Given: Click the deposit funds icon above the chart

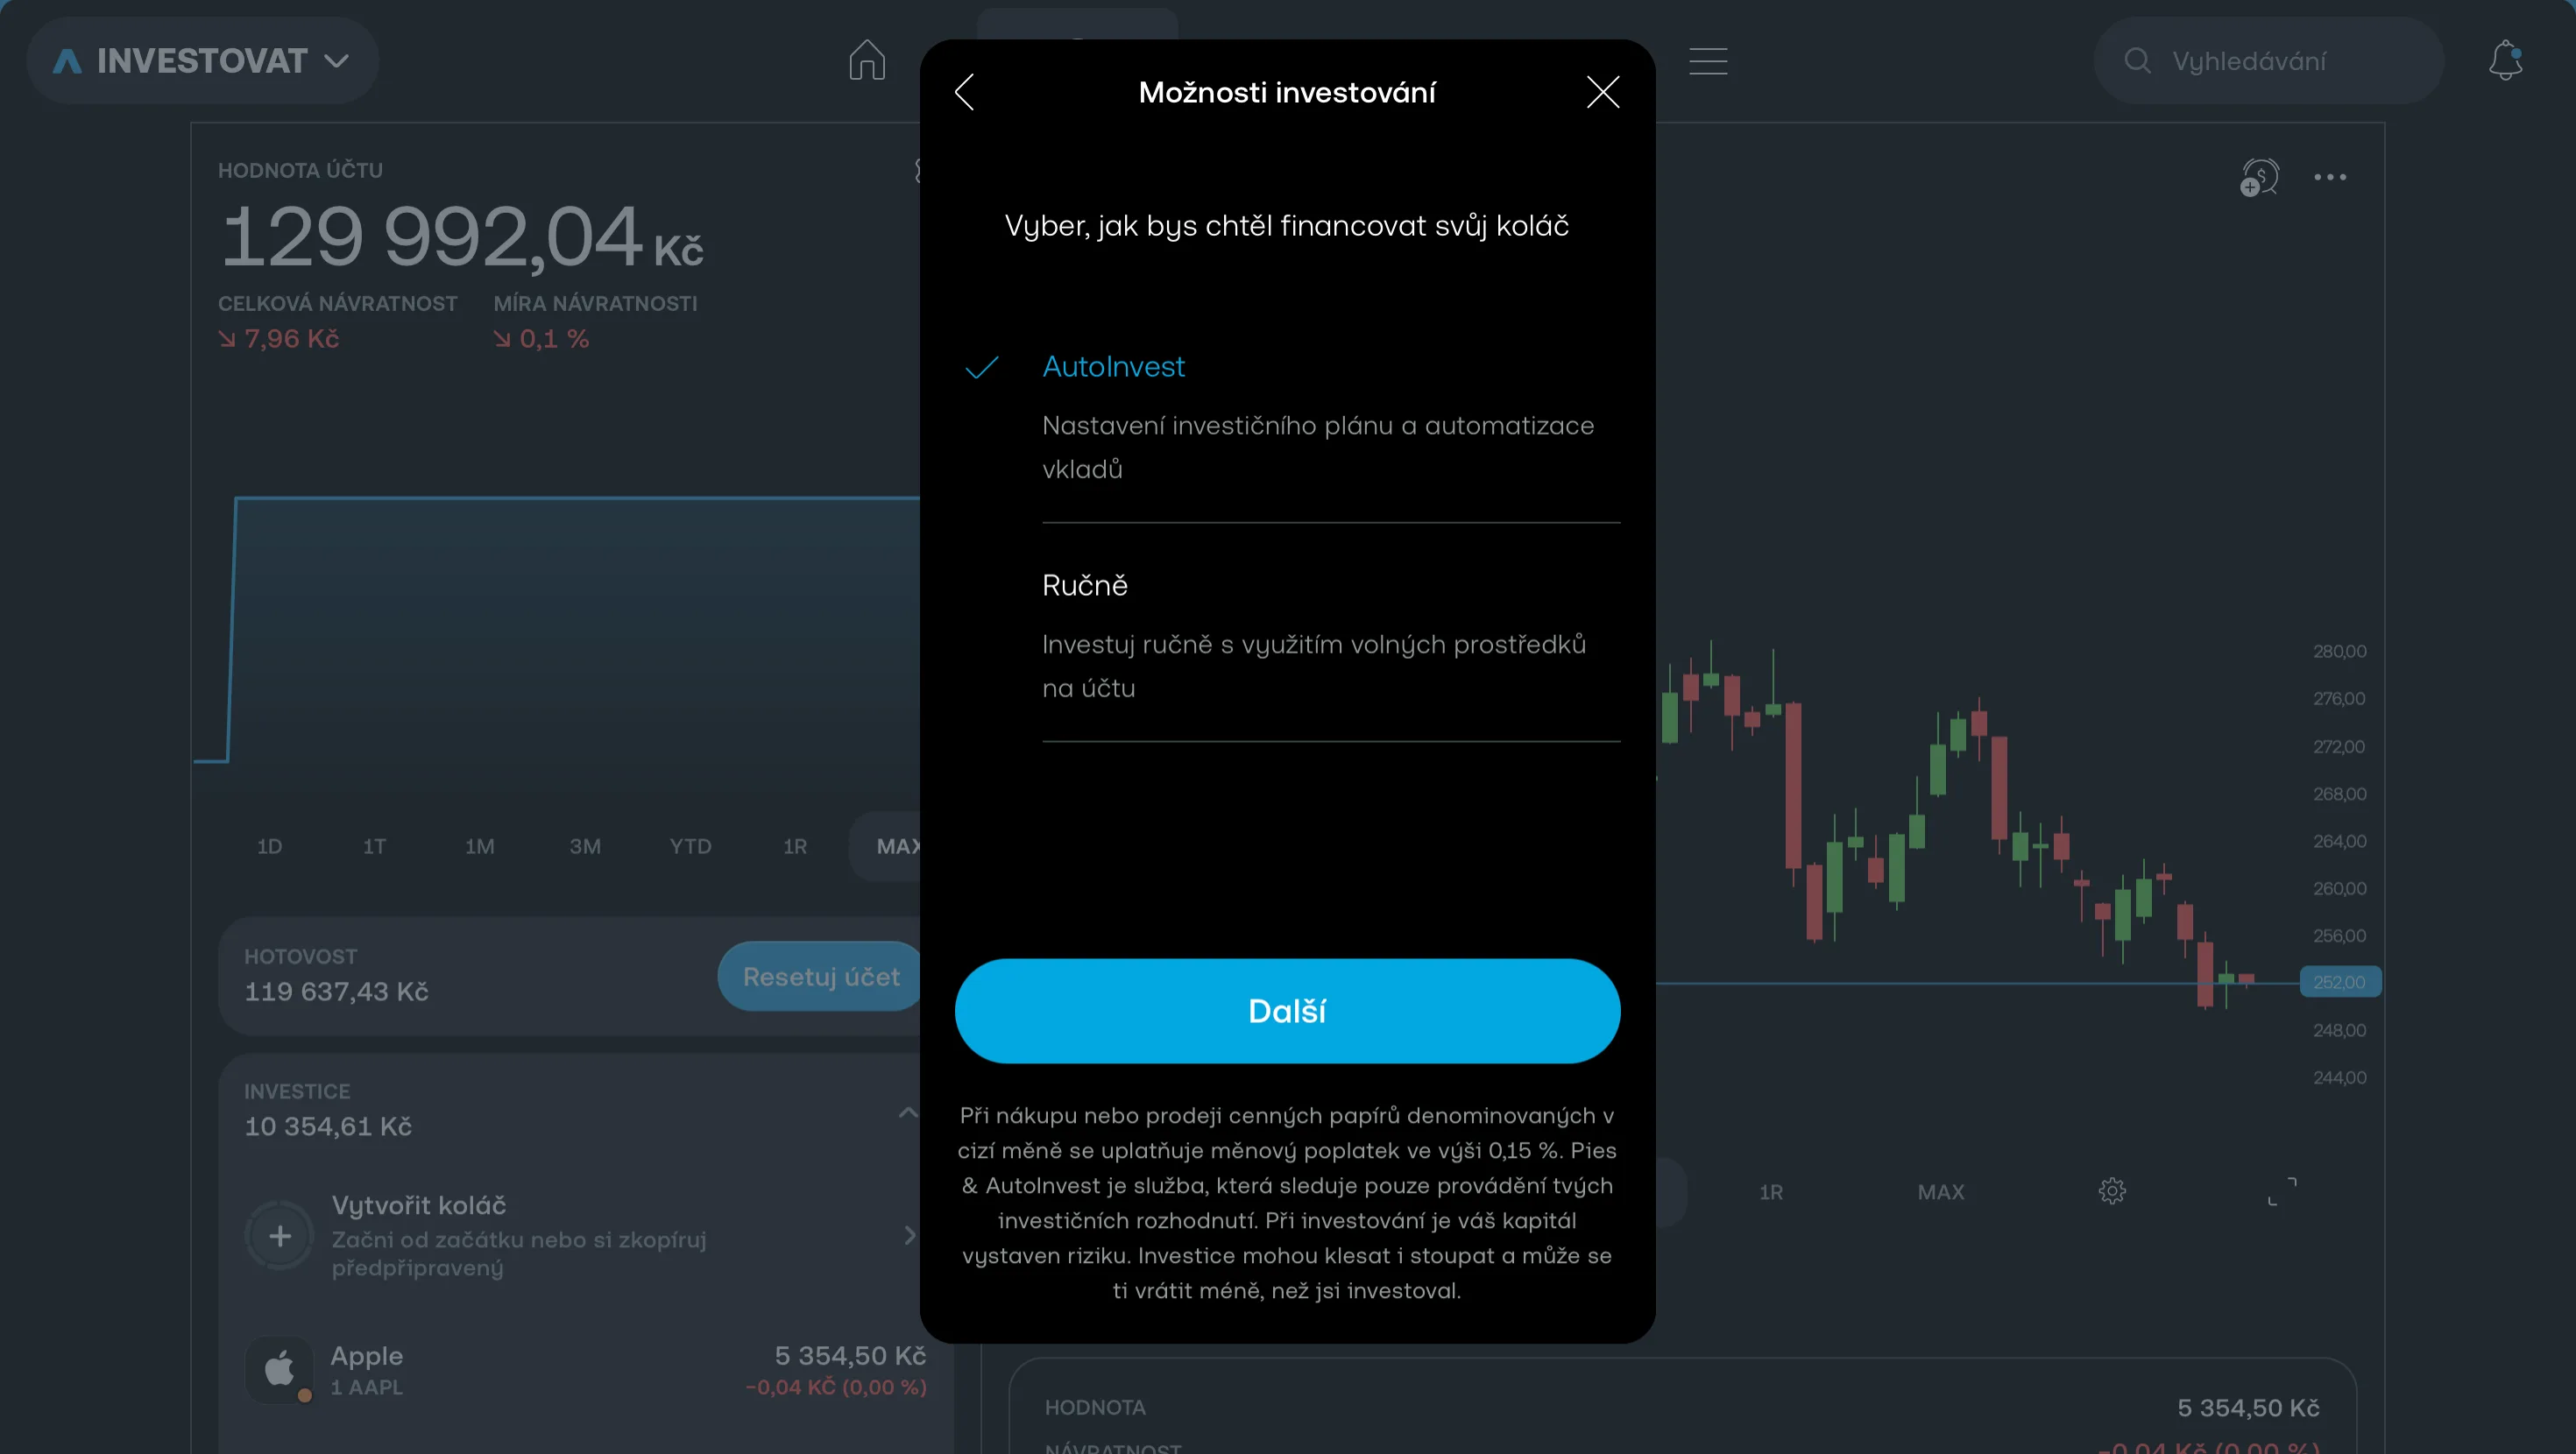Looking at the screenshot, I should tap(2259, 177).
